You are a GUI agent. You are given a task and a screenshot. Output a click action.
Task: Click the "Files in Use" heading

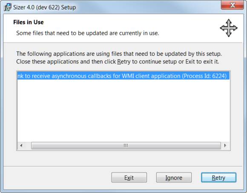(x=29, y=22)
